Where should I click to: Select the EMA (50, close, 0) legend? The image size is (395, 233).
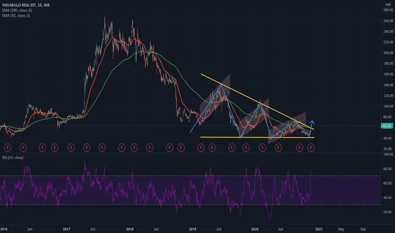(16, 16)
